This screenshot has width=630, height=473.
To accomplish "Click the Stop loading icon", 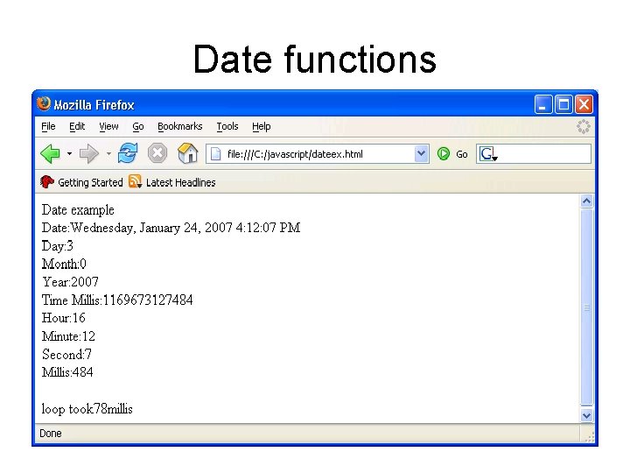I will tap(157, 153).
